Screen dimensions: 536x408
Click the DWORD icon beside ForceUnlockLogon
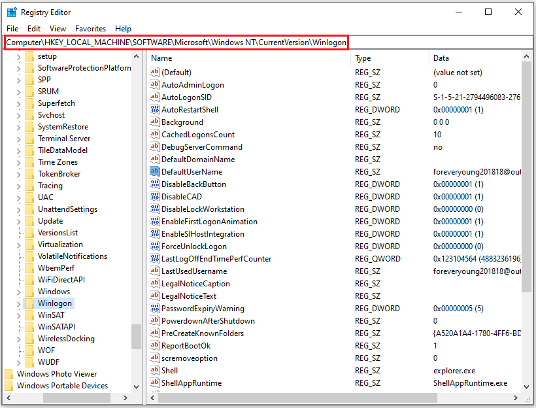pyautogui.click(x=154, y=246)
